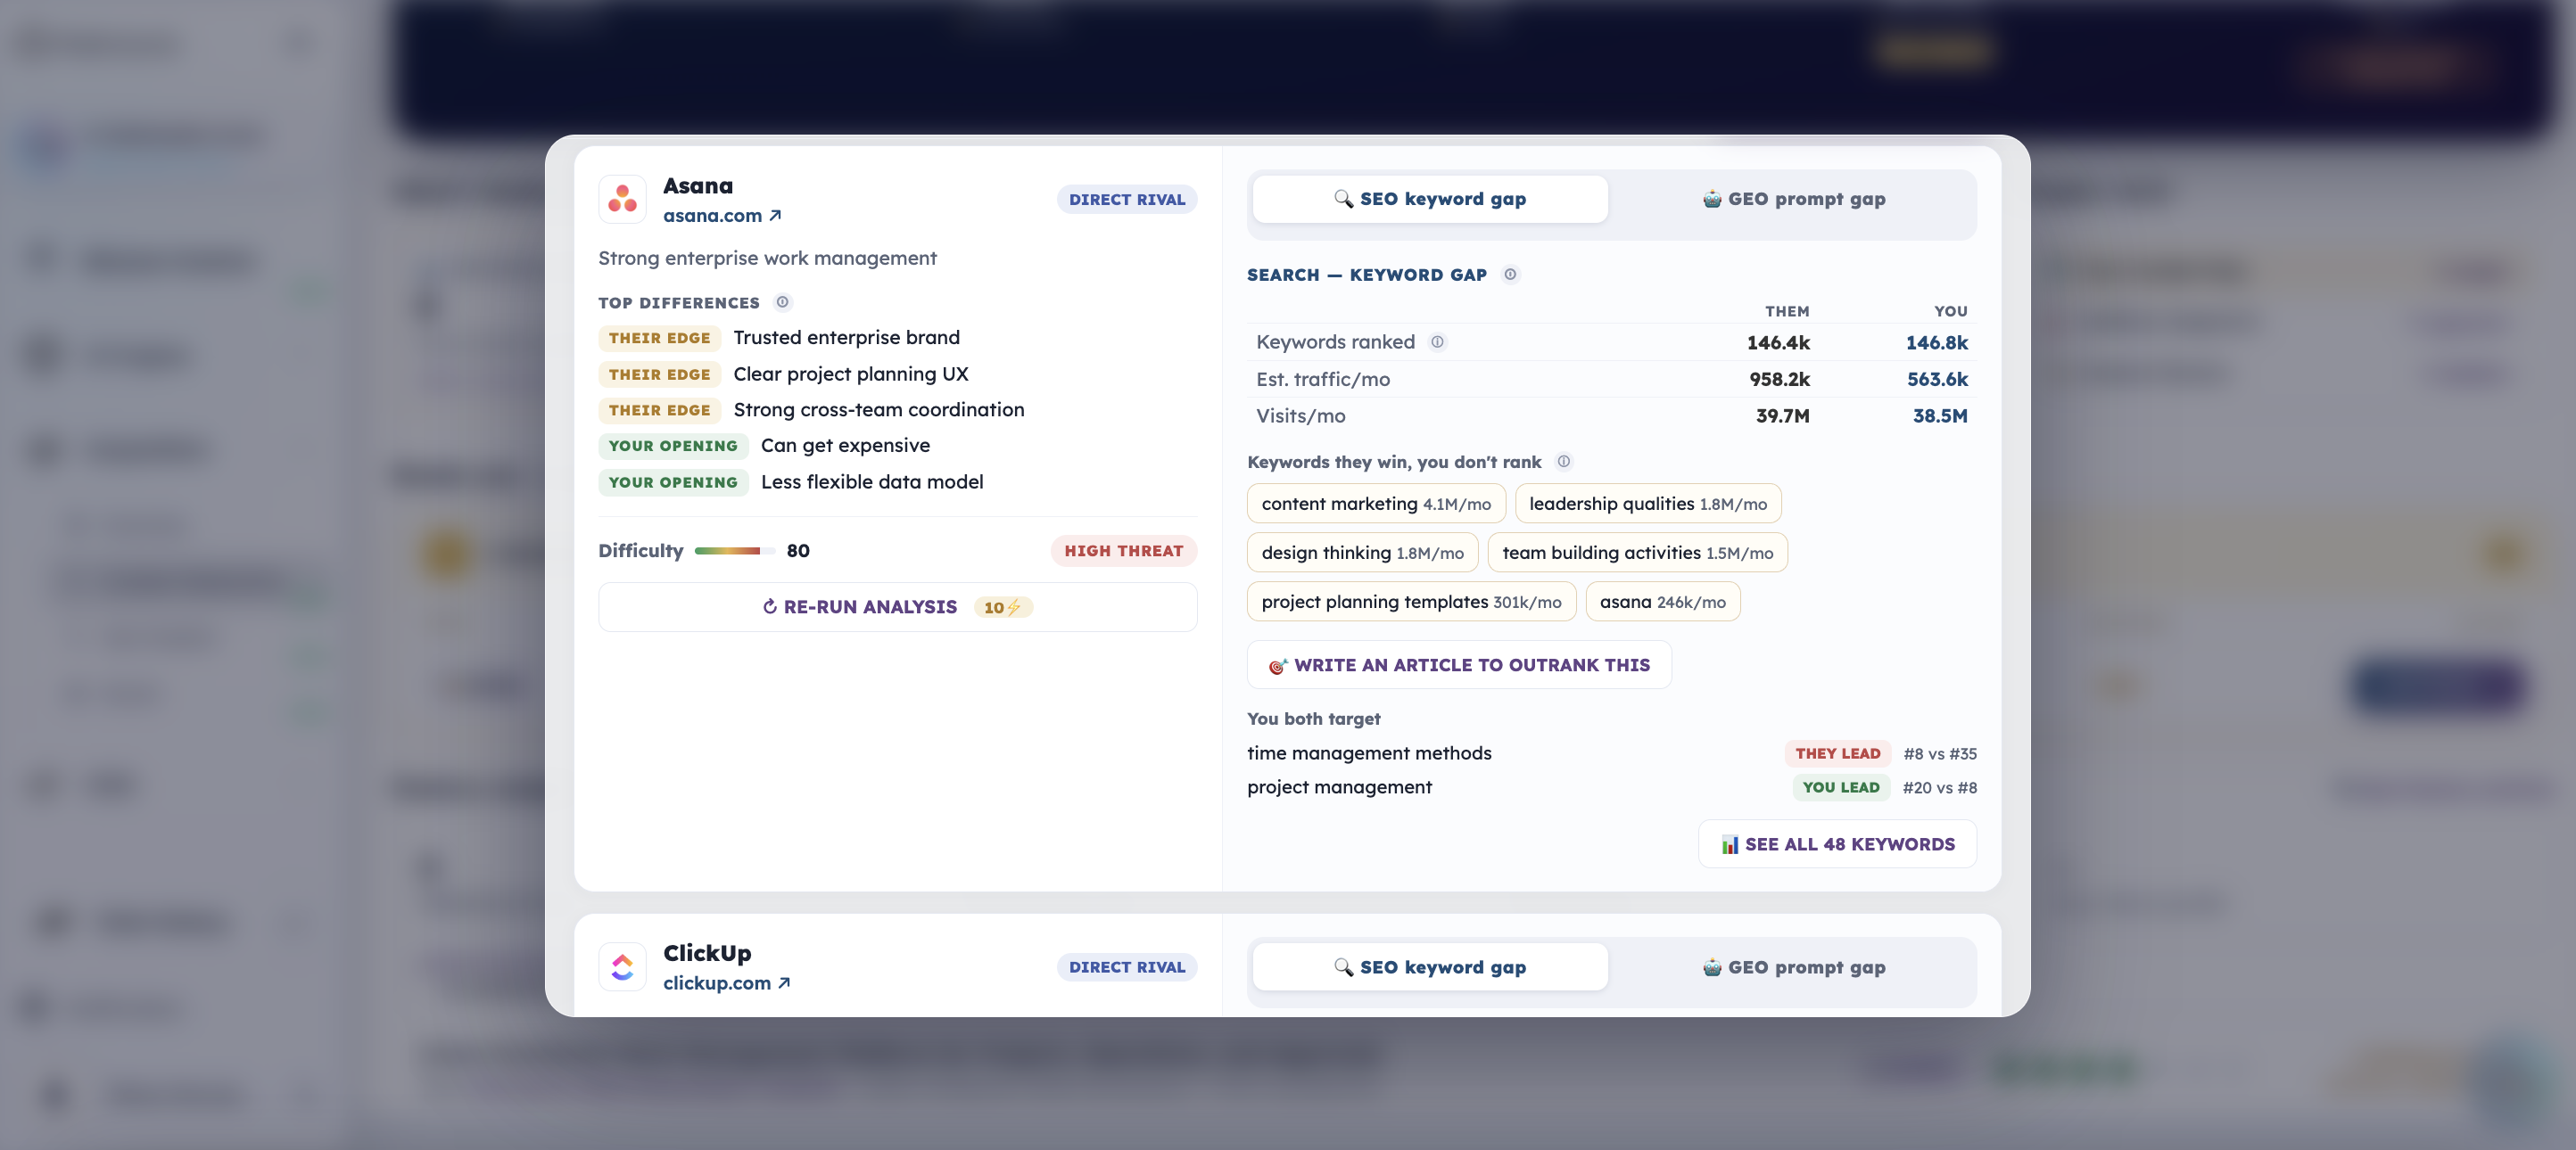
Task: Click the asana 246k/mo keyword chip
Action: click(1662, 602)
